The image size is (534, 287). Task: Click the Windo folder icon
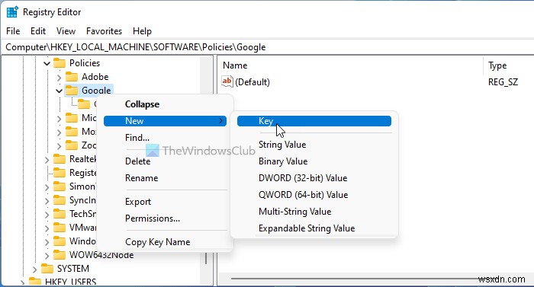point(60,241)
